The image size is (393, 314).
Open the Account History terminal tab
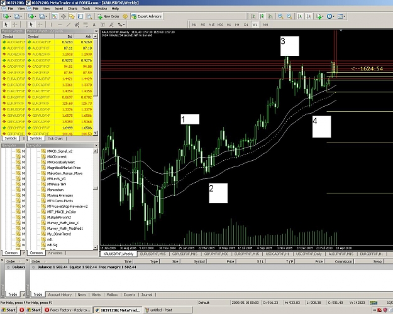point(60,295)
